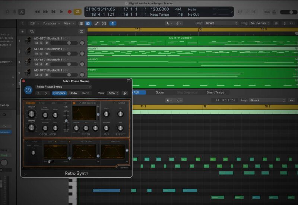Click the red Record button
298x205 pixels.
tap(70, 12)
